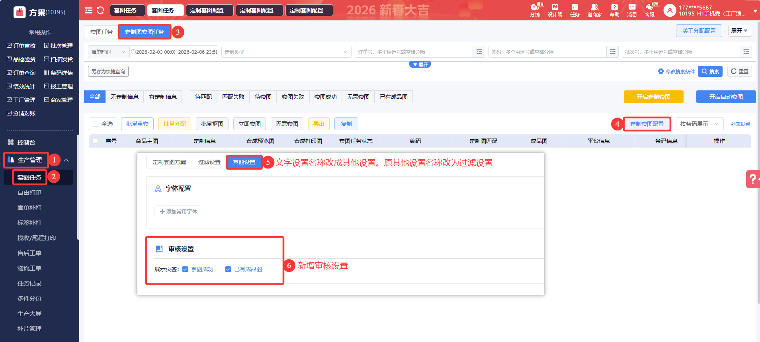Check the 全选 select-all checkbox
760x342 pixels.
point(96,124)
